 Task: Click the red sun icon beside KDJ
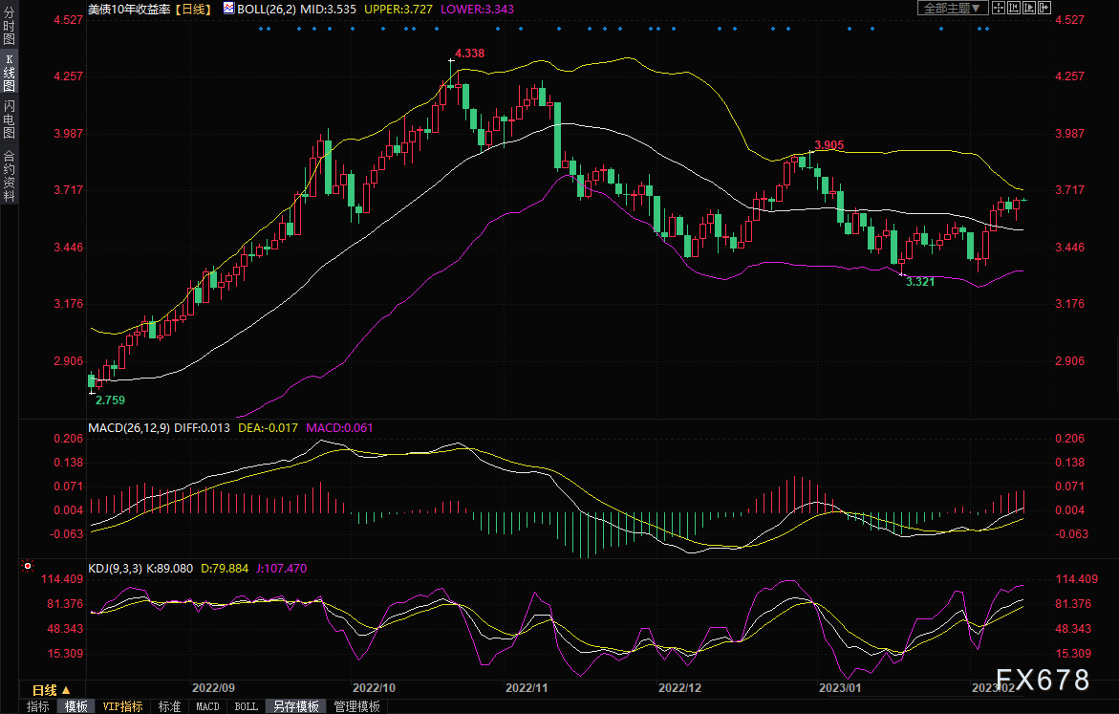pyautogui.click(x=28, y=566)
